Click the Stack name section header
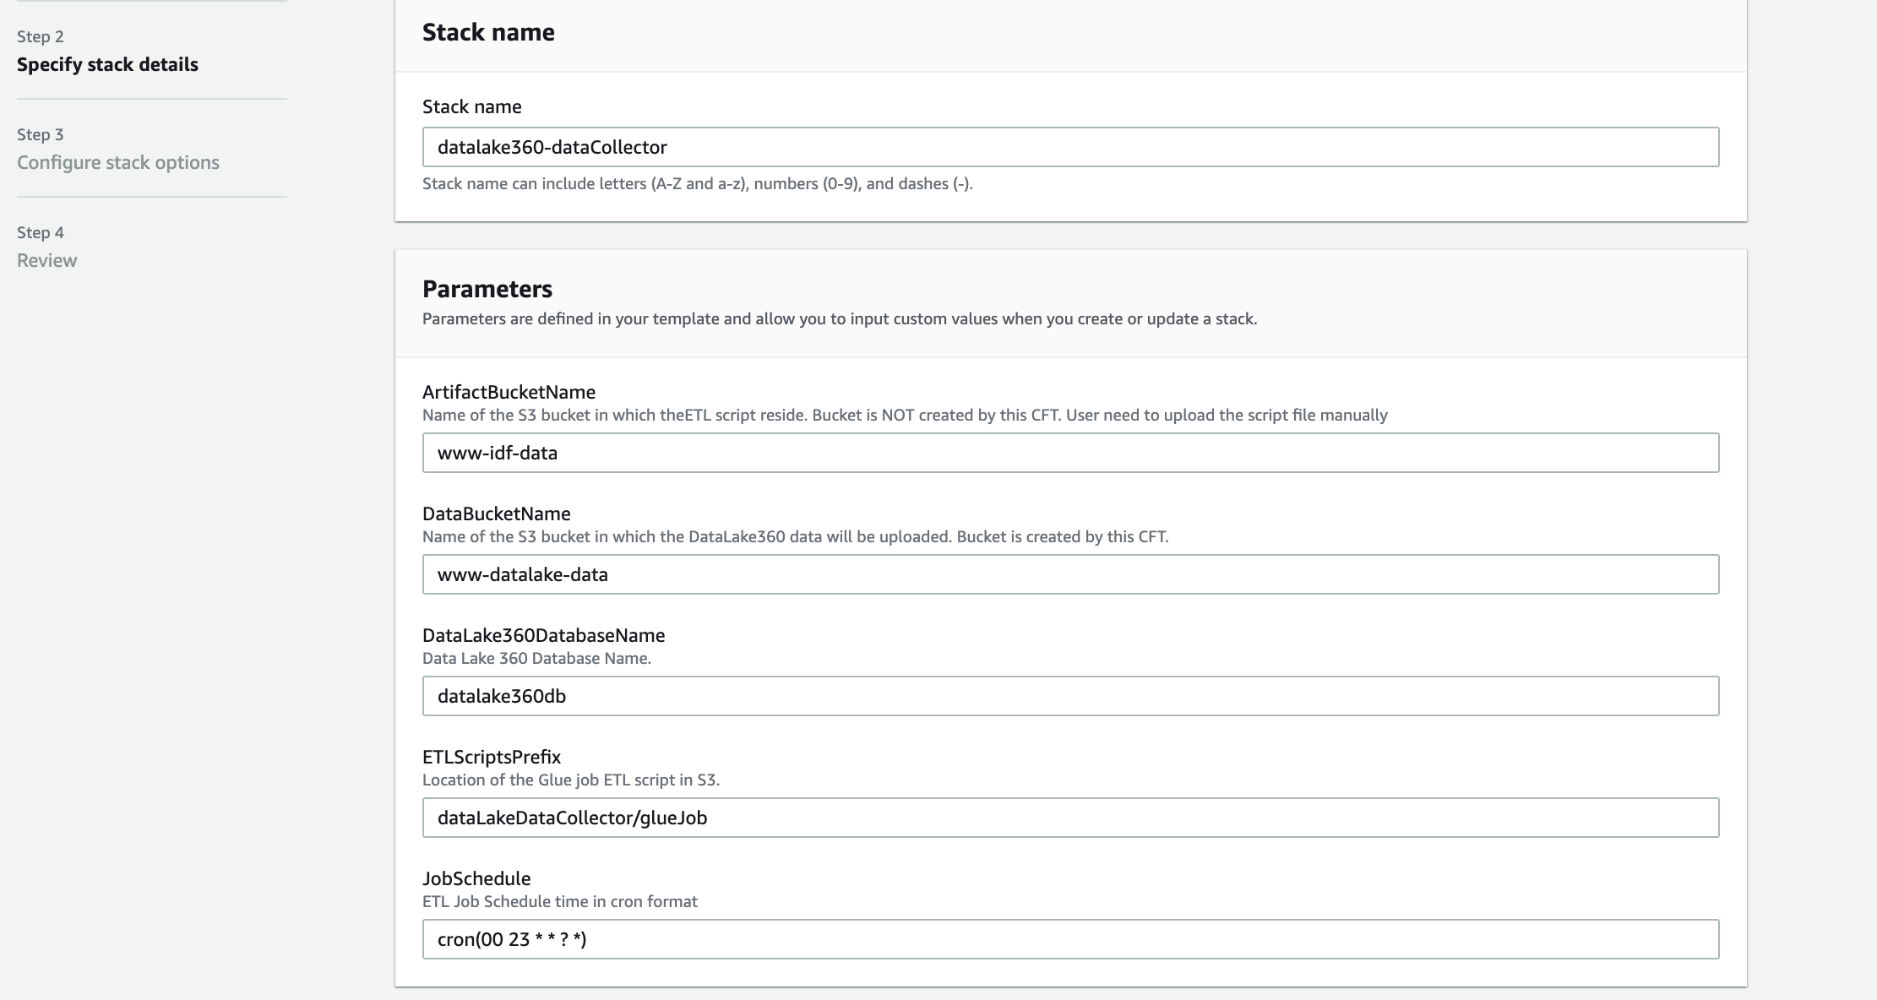The height and width of the screenshot is (1000, 1877). click(x=488, y=32)
